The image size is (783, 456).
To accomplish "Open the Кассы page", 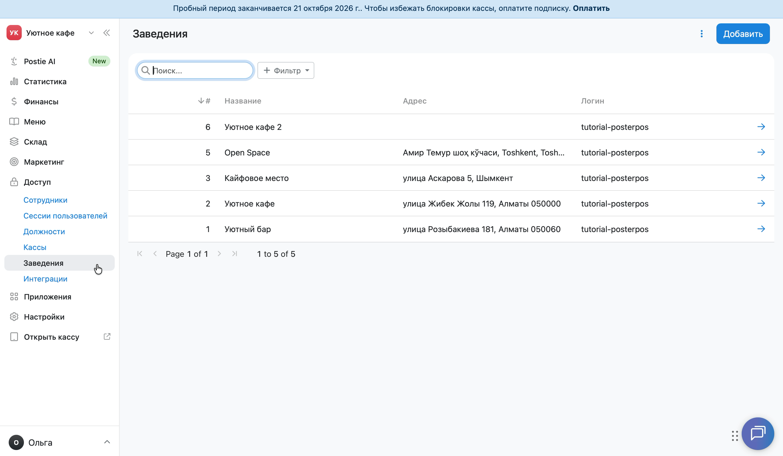I will coord(35,248).
